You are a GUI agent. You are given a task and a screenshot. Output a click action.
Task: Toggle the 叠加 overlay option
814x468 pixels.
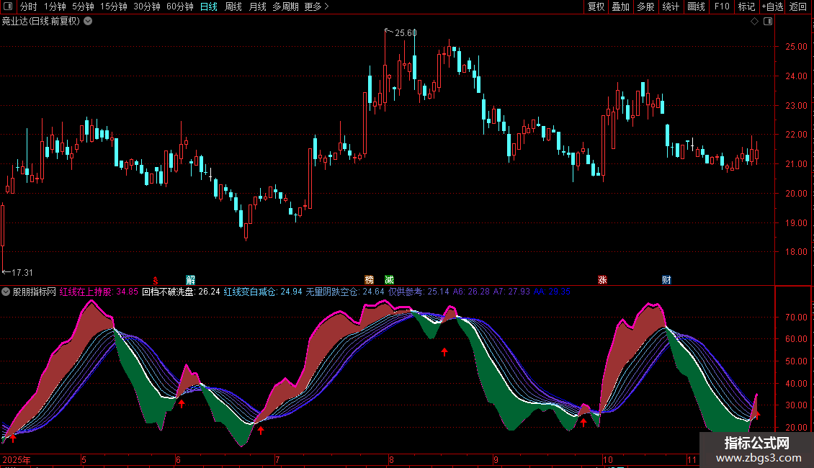pyautogui.click(x=621, y=6)
